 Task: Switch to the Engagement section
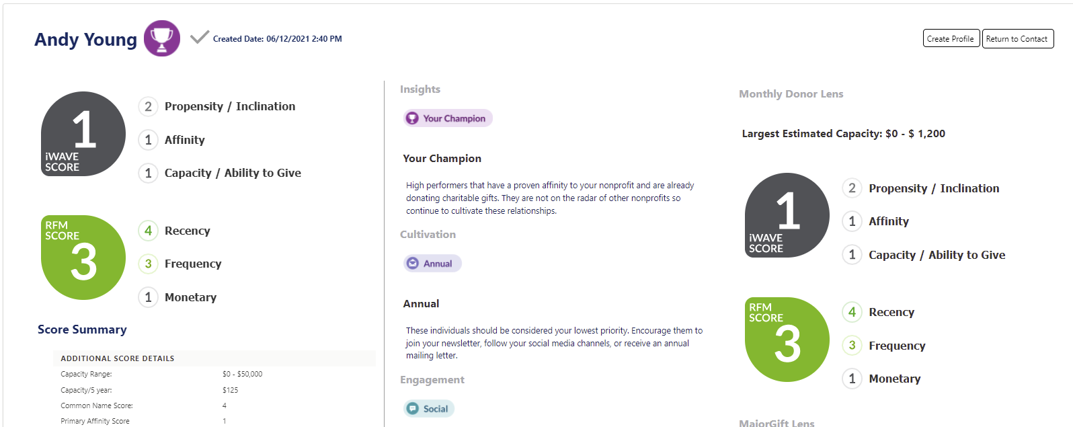(432, 379)
